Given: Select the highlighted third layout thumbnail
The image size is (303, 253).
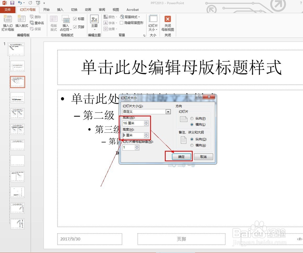Looking at the screenshot, I should (18, 82).
